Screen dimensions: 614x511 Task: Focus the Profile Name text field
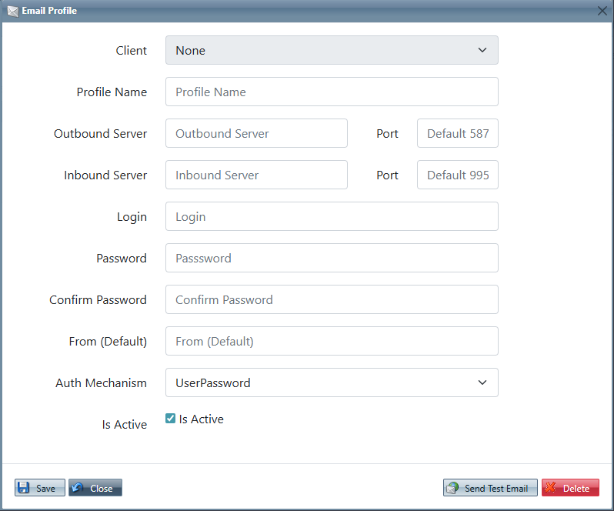[x=332, y=92]
